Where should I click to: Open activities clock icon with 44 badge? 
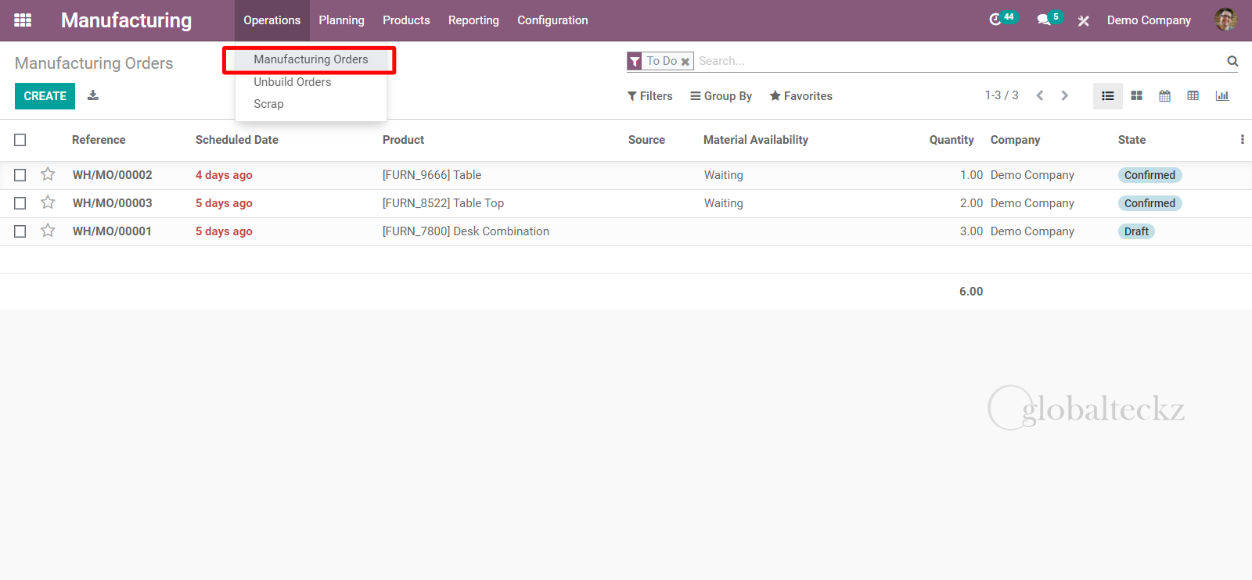tap(1002, 19)
